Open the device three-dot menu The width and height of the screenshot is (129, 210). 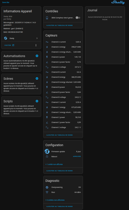(x=36, y=45)
